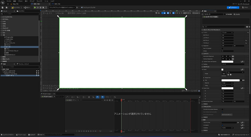This screenshot has width=251, height=137.
Task: Open the Window (ウィンドウ) menu
Action: (39, 1)
